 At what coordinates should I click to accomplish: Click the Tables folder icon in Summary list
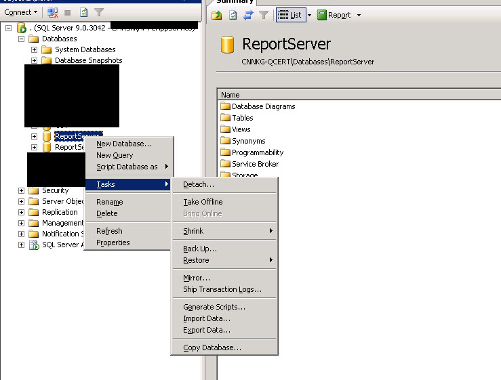point(225,117)
